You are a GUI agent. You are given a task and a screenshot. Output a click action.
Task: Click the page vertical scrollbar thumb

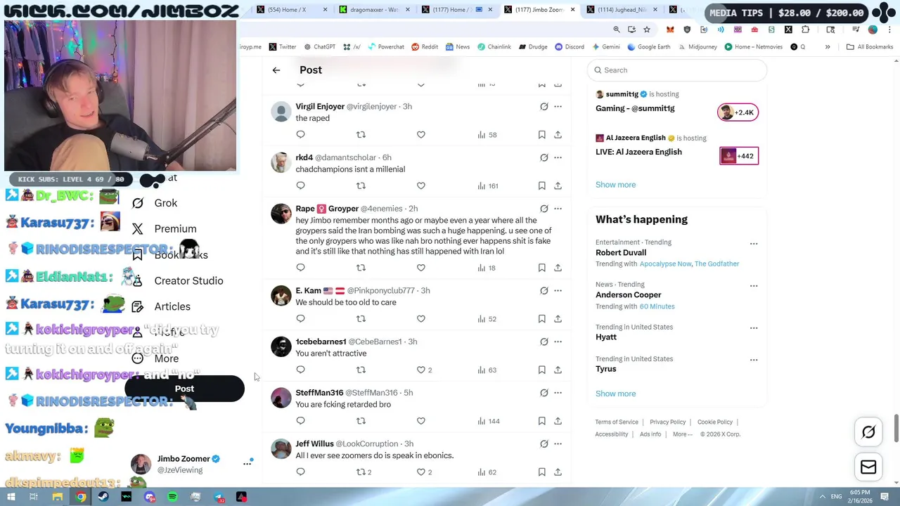896,429
